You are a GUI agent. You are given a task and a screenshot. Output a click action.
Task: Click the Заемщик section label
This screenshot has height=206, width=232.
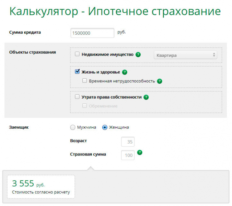click(19, 127)
